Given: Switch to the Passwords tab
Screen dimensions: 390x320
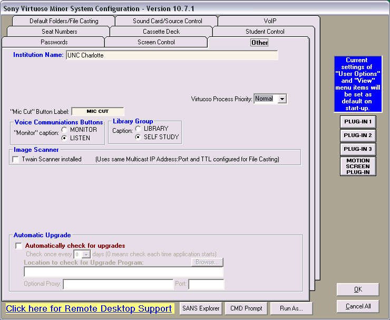Looking at the screenshot, I should coord(54,42).
